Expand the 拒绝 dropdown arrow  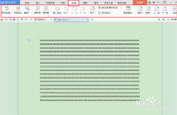[x=151, y=13]
